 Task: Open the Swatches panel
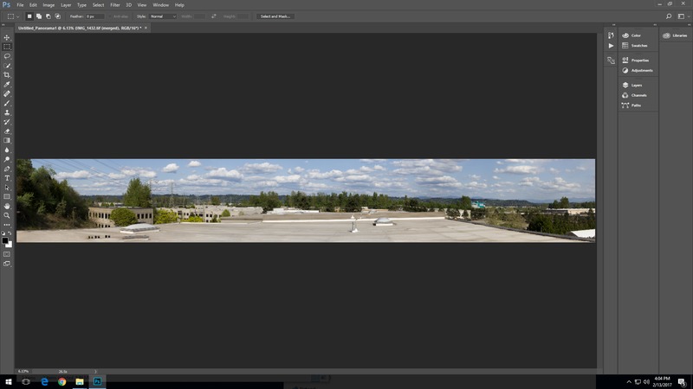pyautogui.click(x=638, y=45)
